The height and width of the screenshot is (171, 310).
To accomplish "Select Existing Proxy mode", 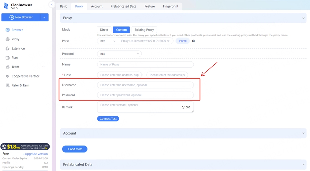I will point(144,30).
